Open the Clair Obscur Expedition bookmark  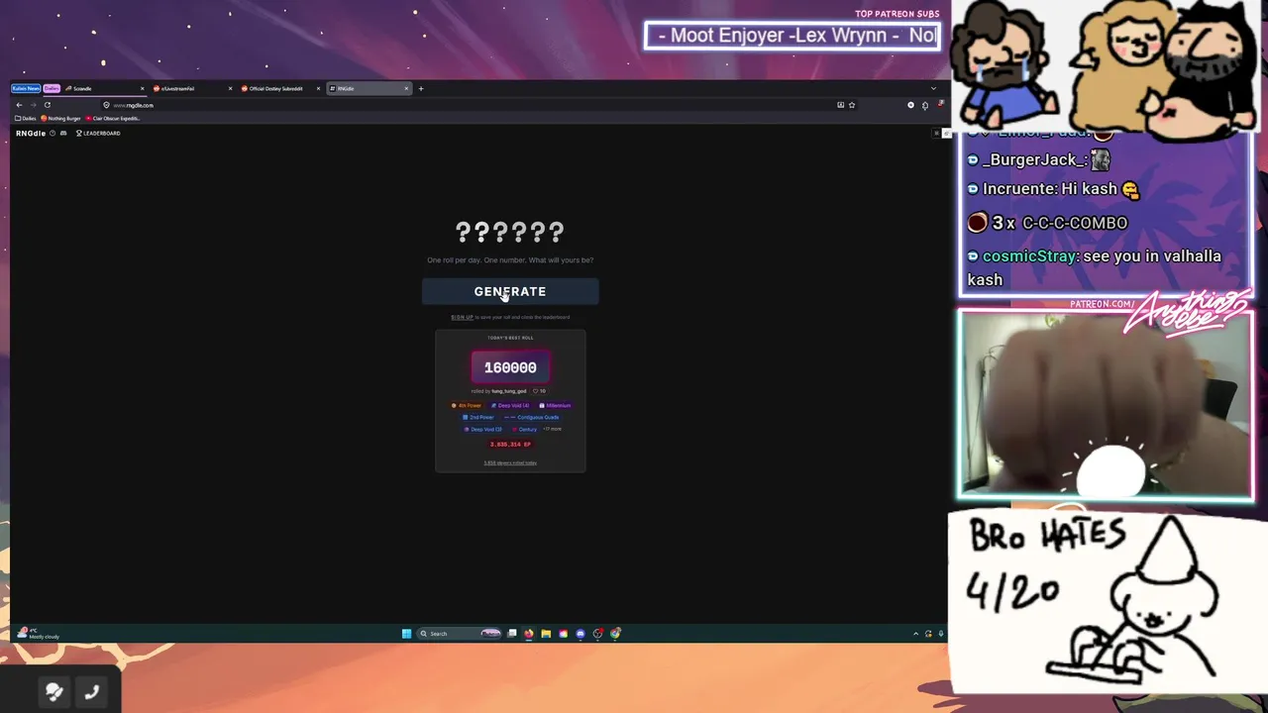(x=114, y=118)
